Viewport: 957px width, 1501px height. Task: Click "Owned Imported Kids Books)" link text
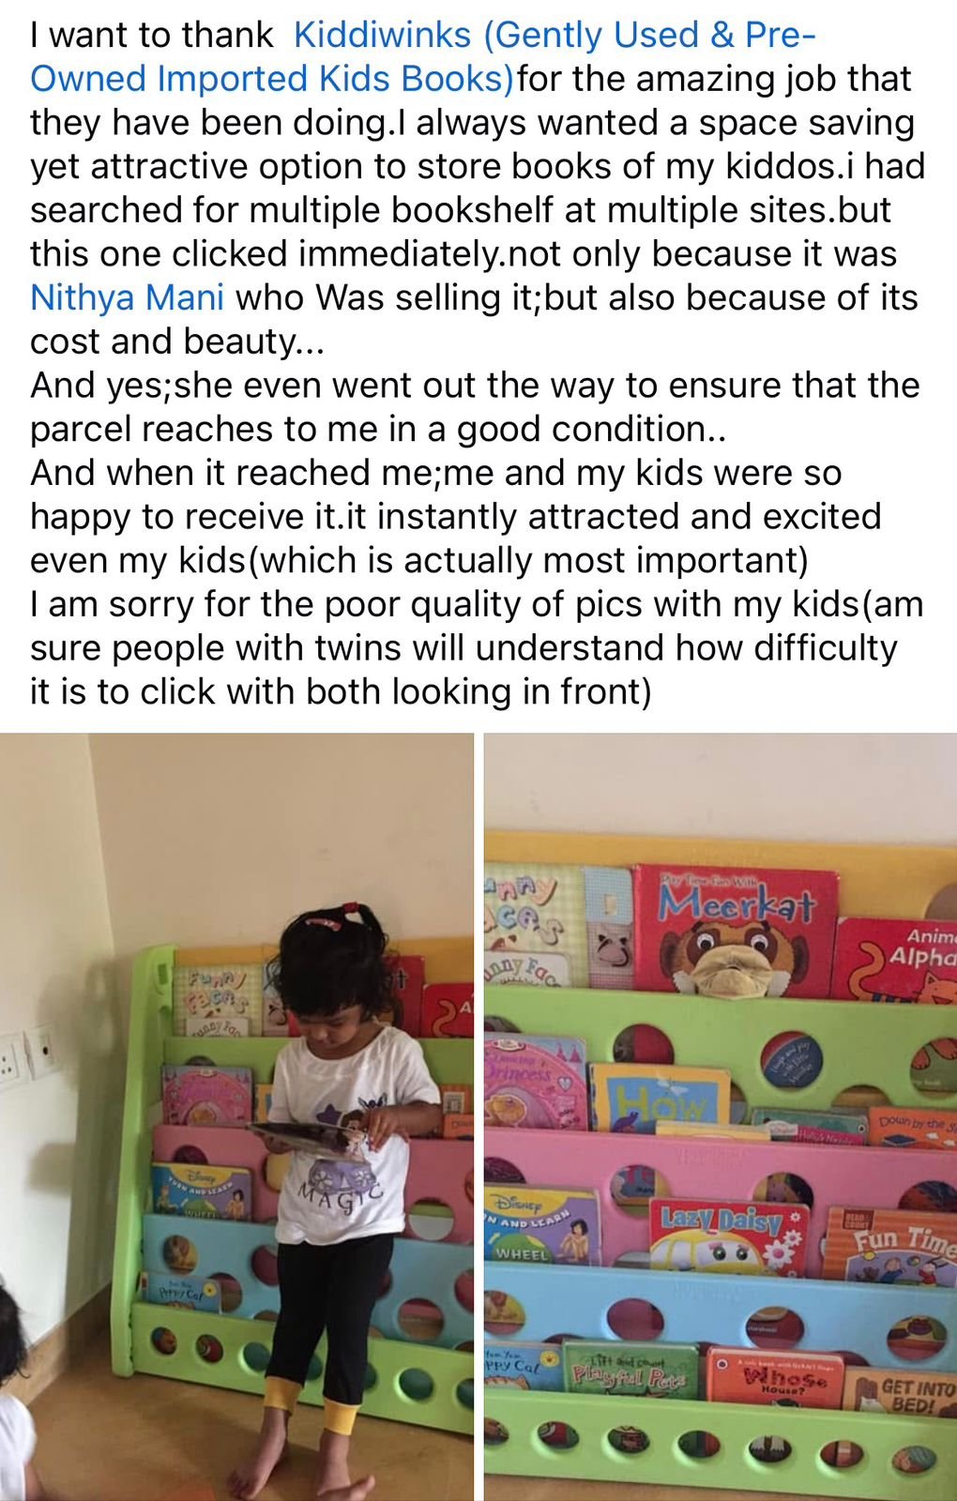point(272,79)
